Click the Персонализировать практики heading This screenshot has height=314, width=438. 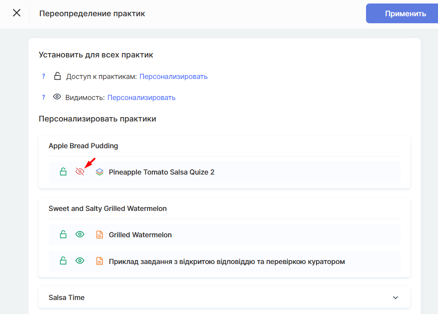97,119
